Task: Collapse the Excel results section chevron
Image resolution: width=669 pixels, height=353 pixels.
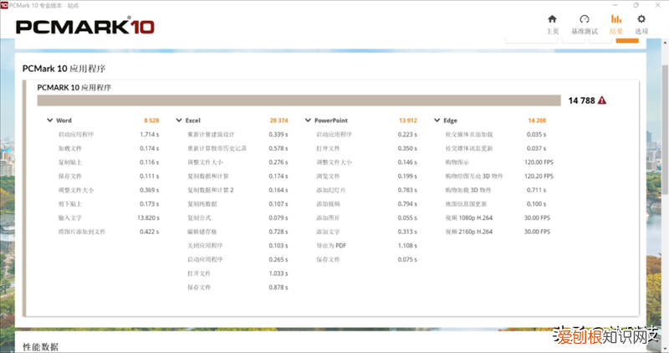Action: [179, 120]
